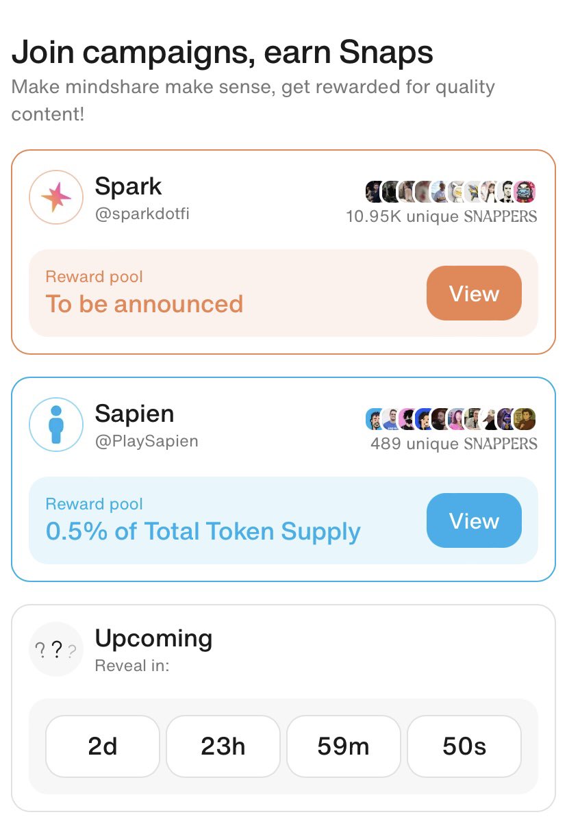Click the 10.95K unique SNAPPERS label

click(x=442, y=216)
